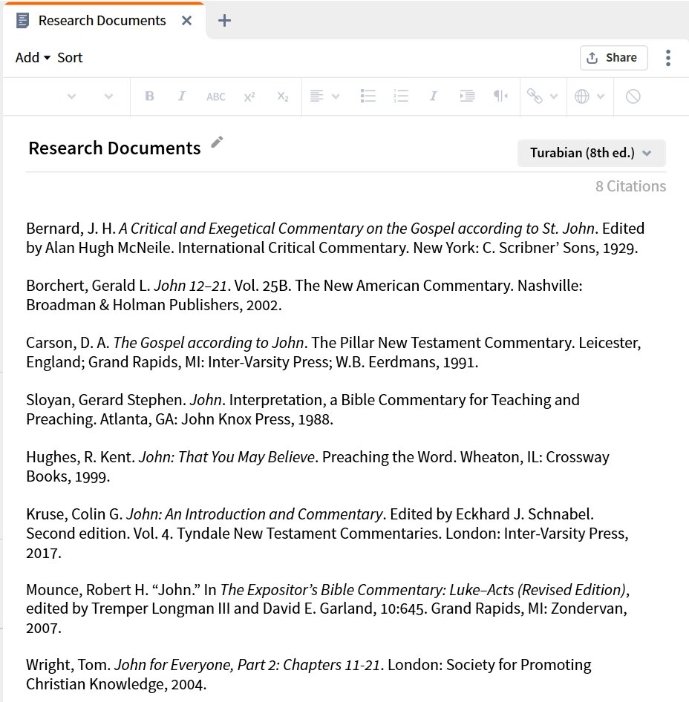Image resolution: width=689 pixels, height=702 pixels.
Task: Open the Turabian (8th ed.) style dropdown
Action: point(591,153)
